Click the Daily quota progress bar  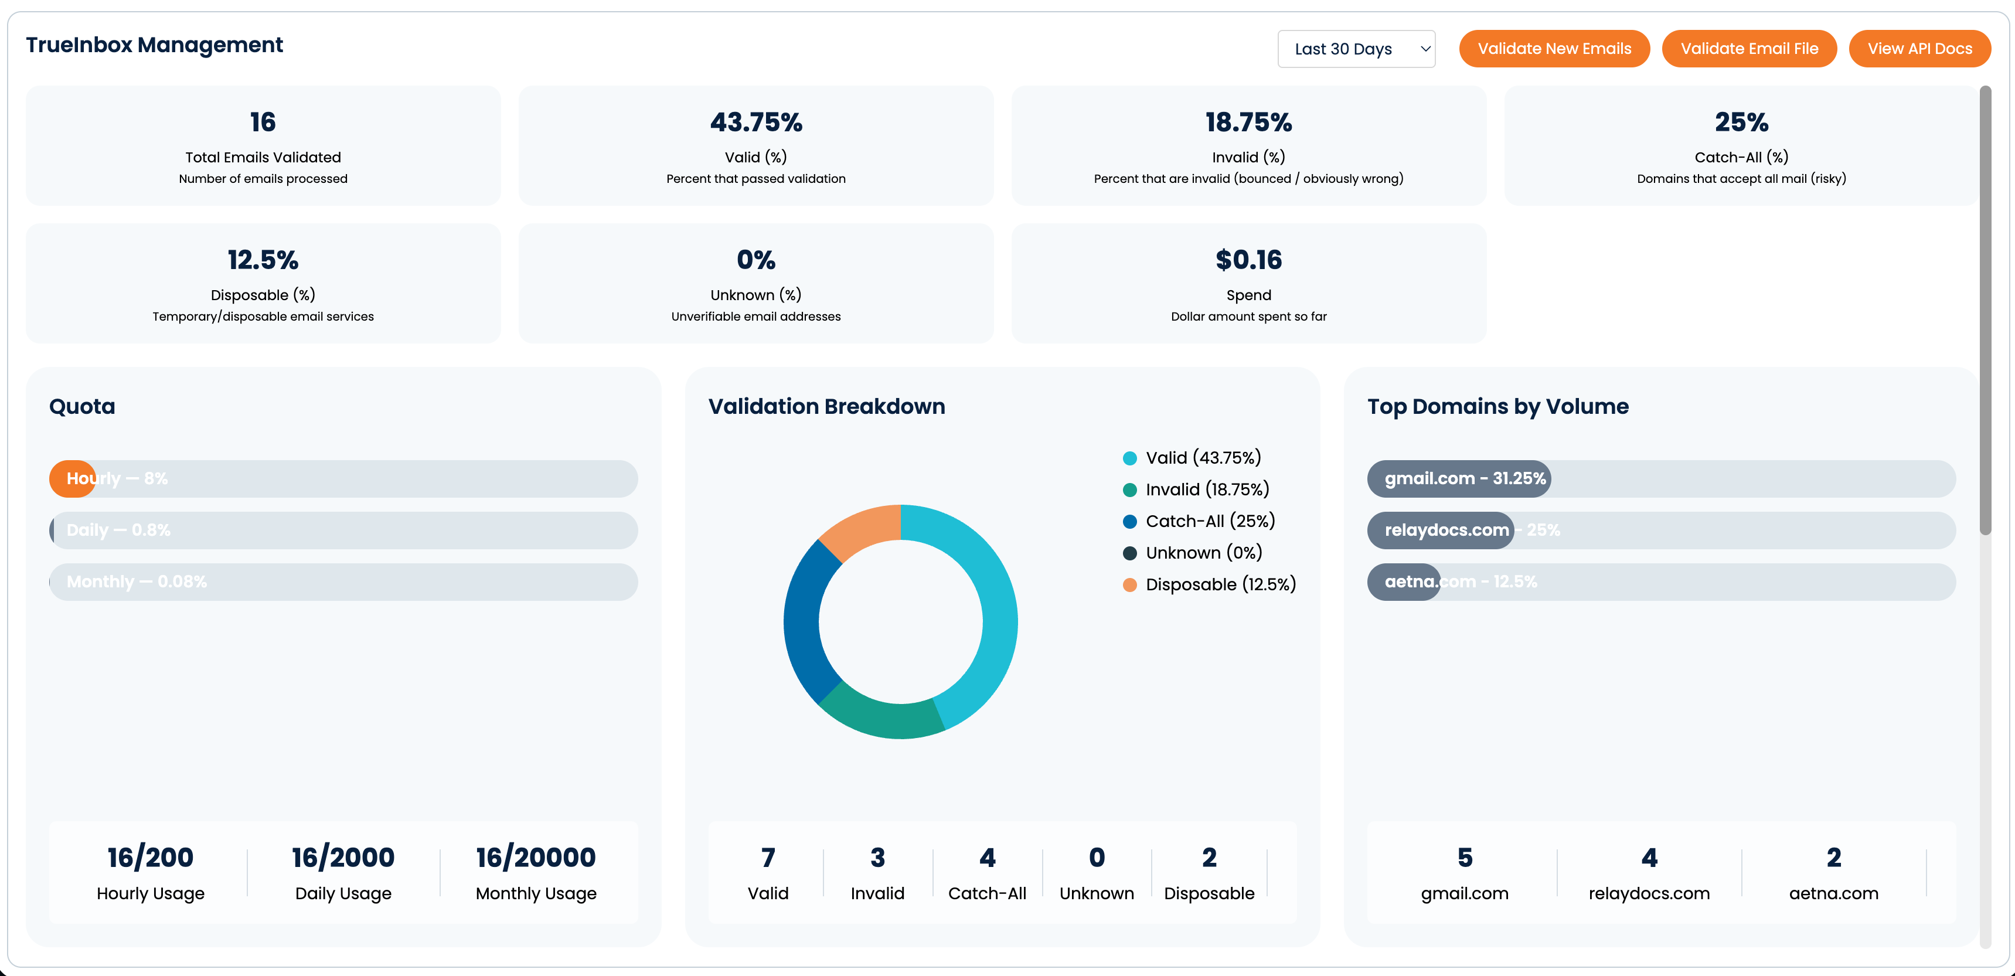[343, 530]
